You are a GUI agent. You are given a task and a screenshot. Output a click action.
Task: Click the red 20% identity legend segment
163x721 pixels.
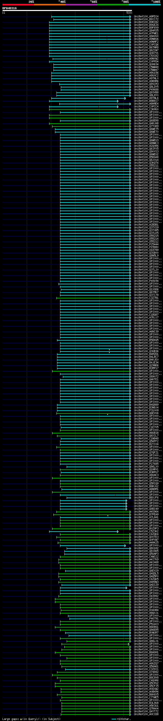pos(18,5)
